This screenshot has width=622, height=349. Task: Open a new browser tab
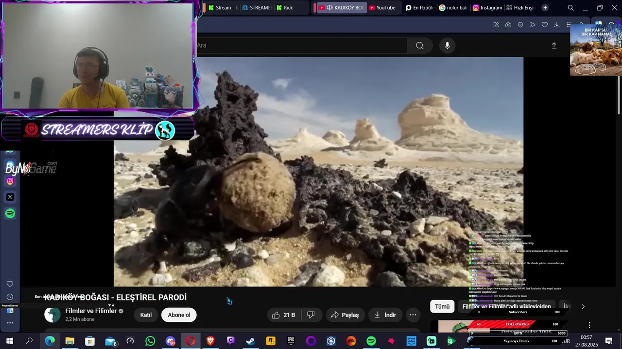tap(545, 8)
